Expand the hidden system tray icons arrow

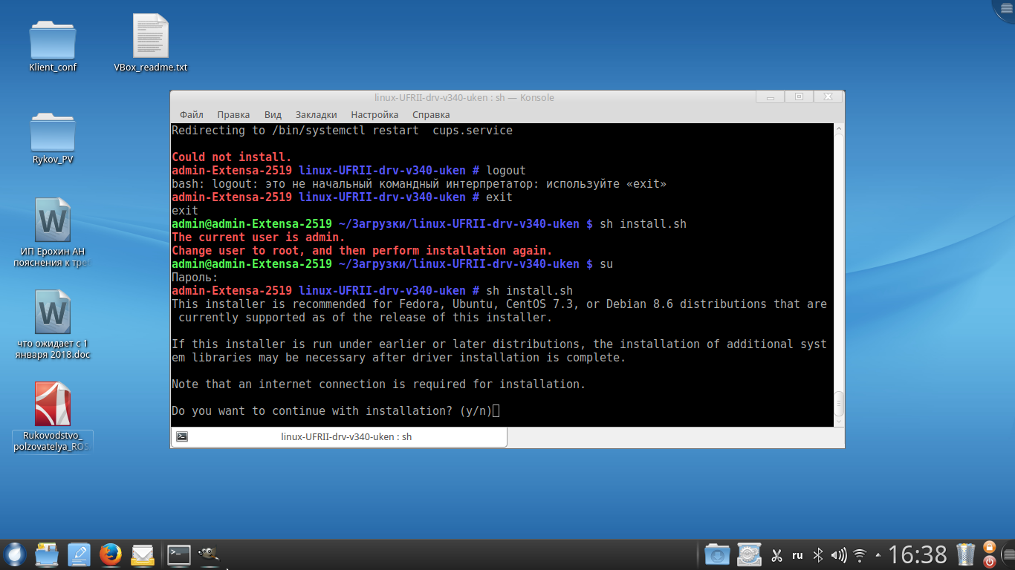878,555
